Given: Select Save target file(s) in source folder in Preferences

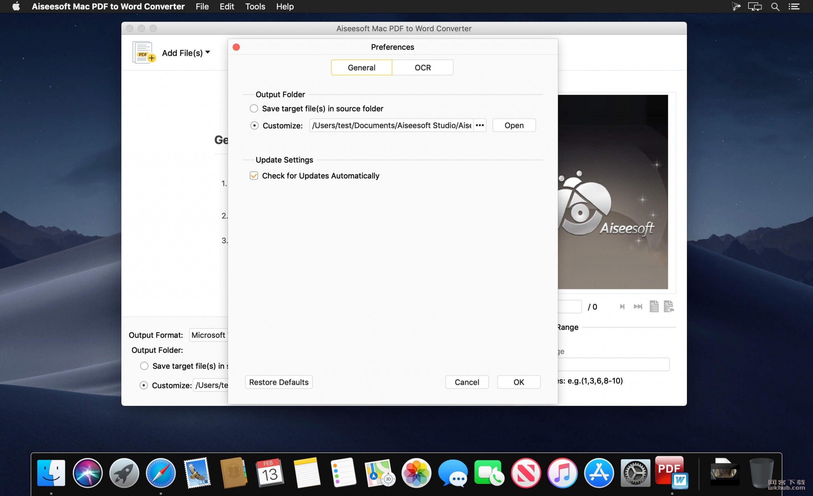Looking at the screenshot, I should [x=253, y=109].
